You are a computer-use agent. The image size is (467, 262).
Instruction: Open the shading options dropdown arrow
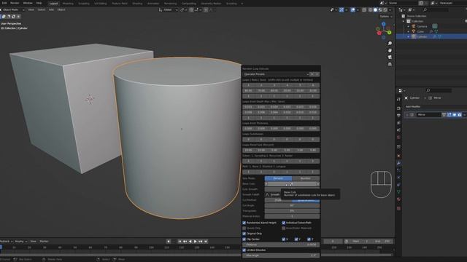(x=391, y=9)
